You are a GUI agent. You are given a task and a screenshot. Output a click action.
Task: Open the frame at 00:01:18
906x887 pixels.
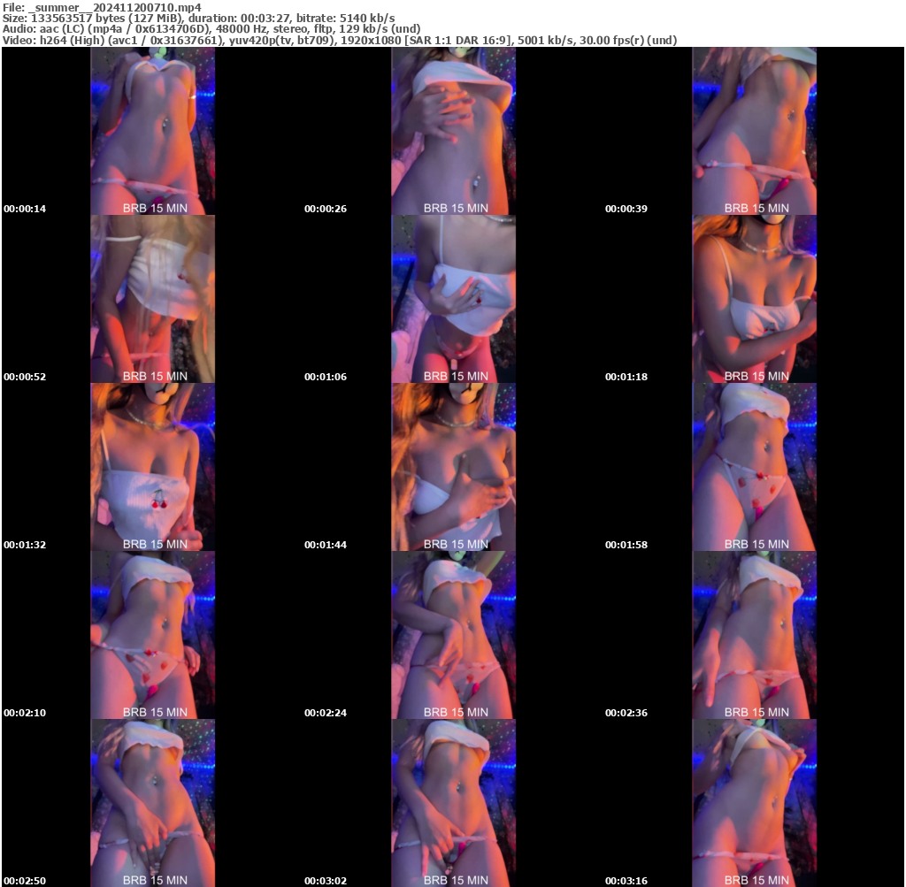point(754,299)
